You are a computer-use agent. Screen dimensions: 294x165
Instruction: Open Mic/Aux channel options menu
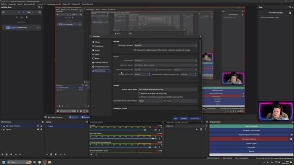160,130
